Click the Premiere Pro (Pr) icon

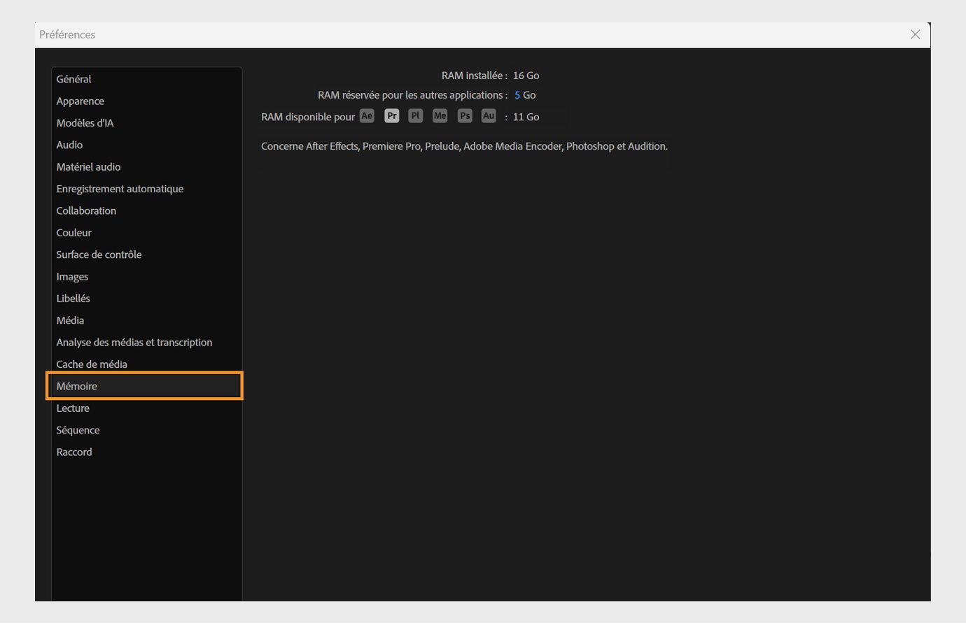tap(391, 116)
